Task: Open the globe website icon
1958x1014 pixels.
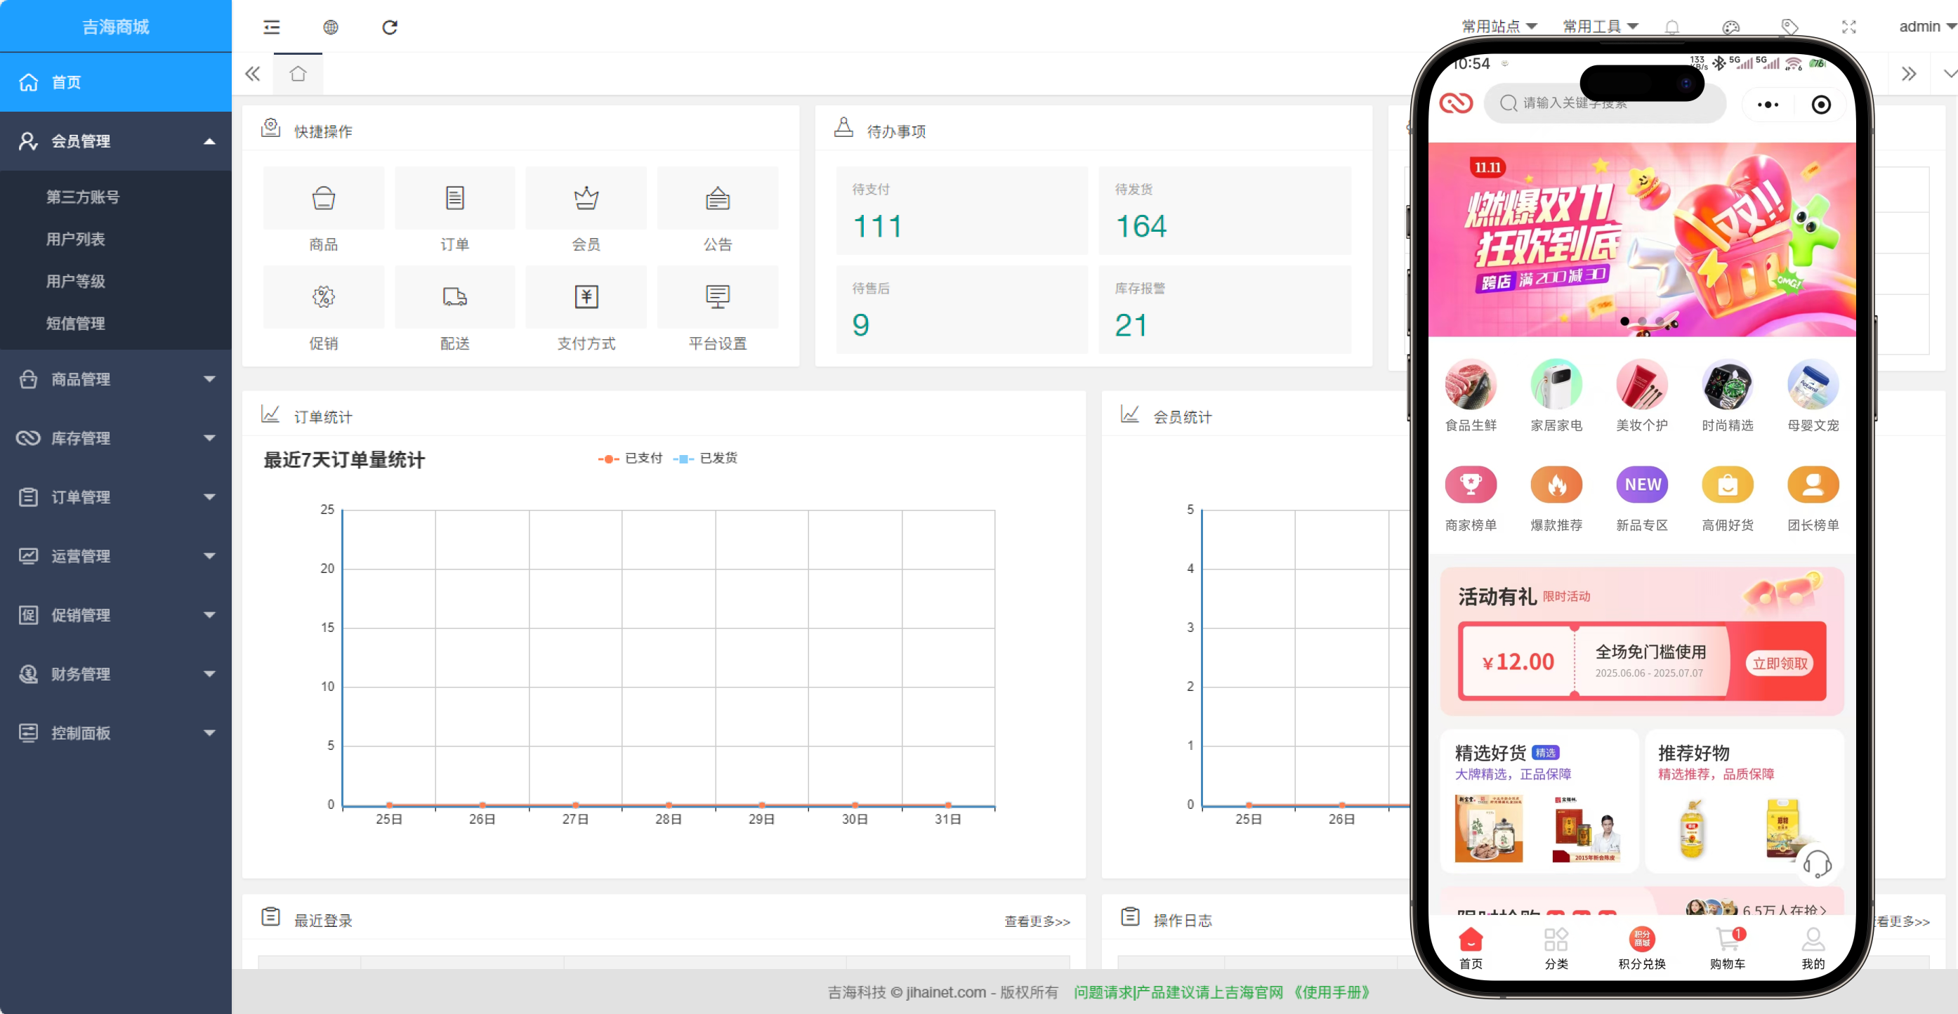Action: tap(331, 27)
